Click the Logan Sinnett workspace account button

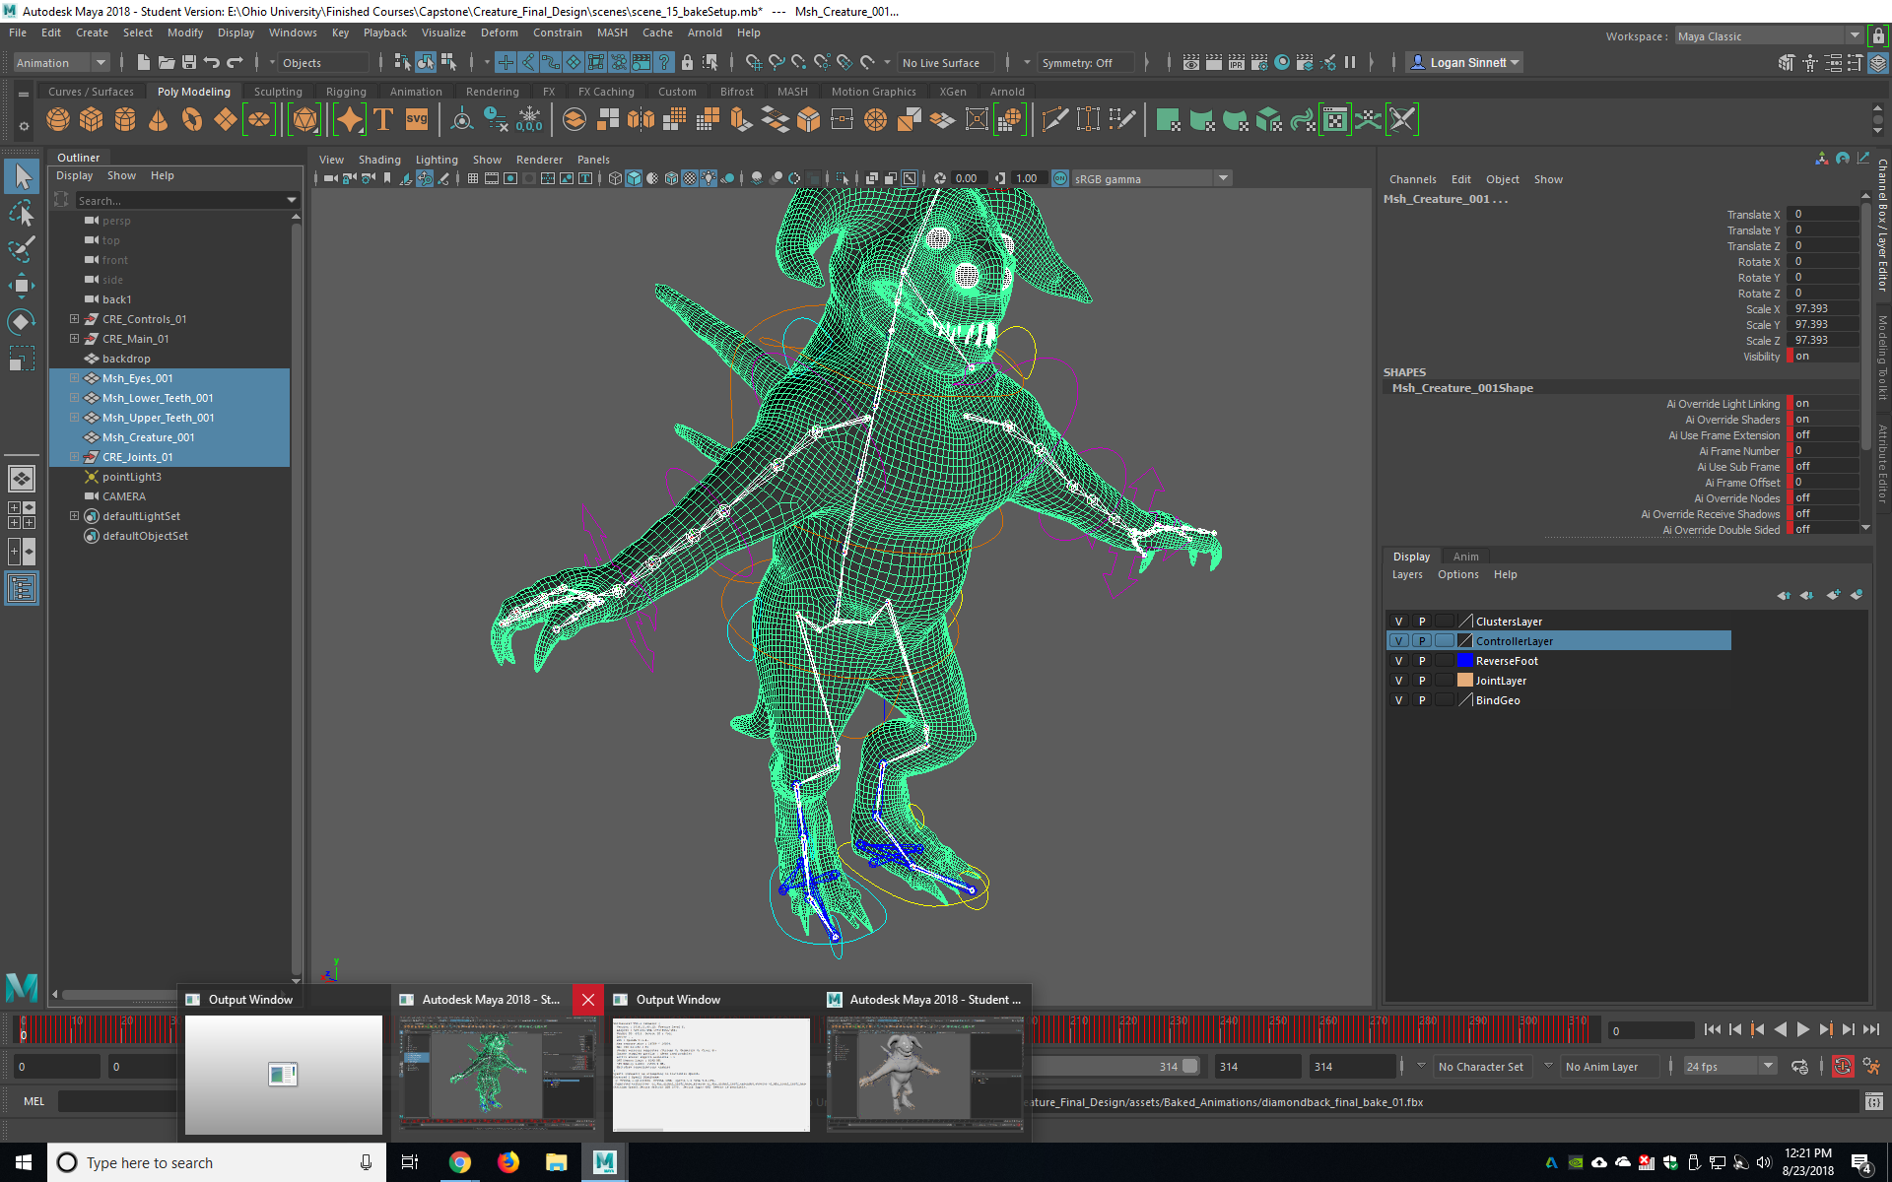[1464, 62]
